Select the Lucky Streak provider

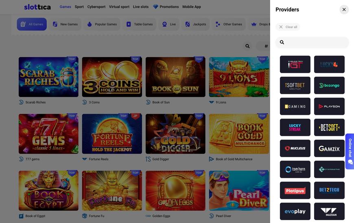(295, 127)
